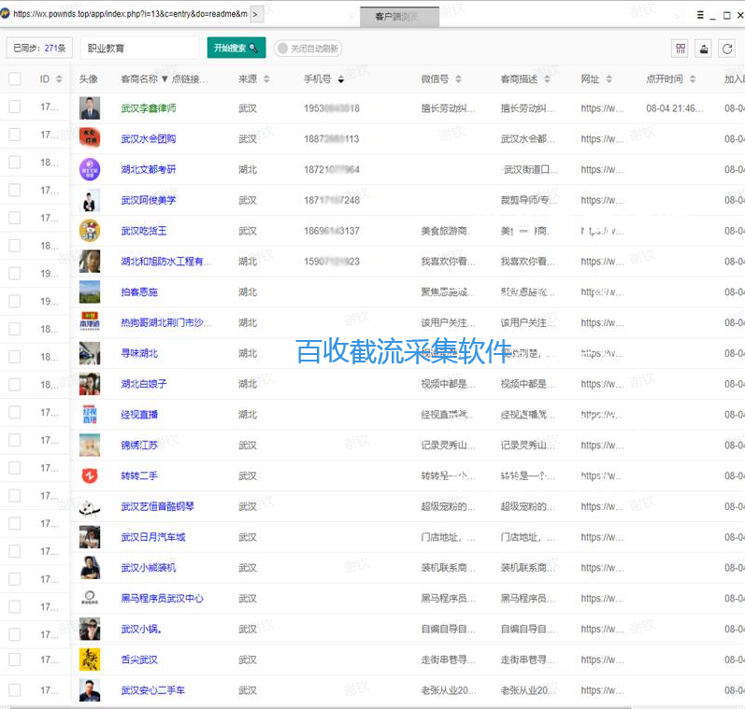Click the export icon in the top toolbar

pyautogui.click(x=704, y=49)
